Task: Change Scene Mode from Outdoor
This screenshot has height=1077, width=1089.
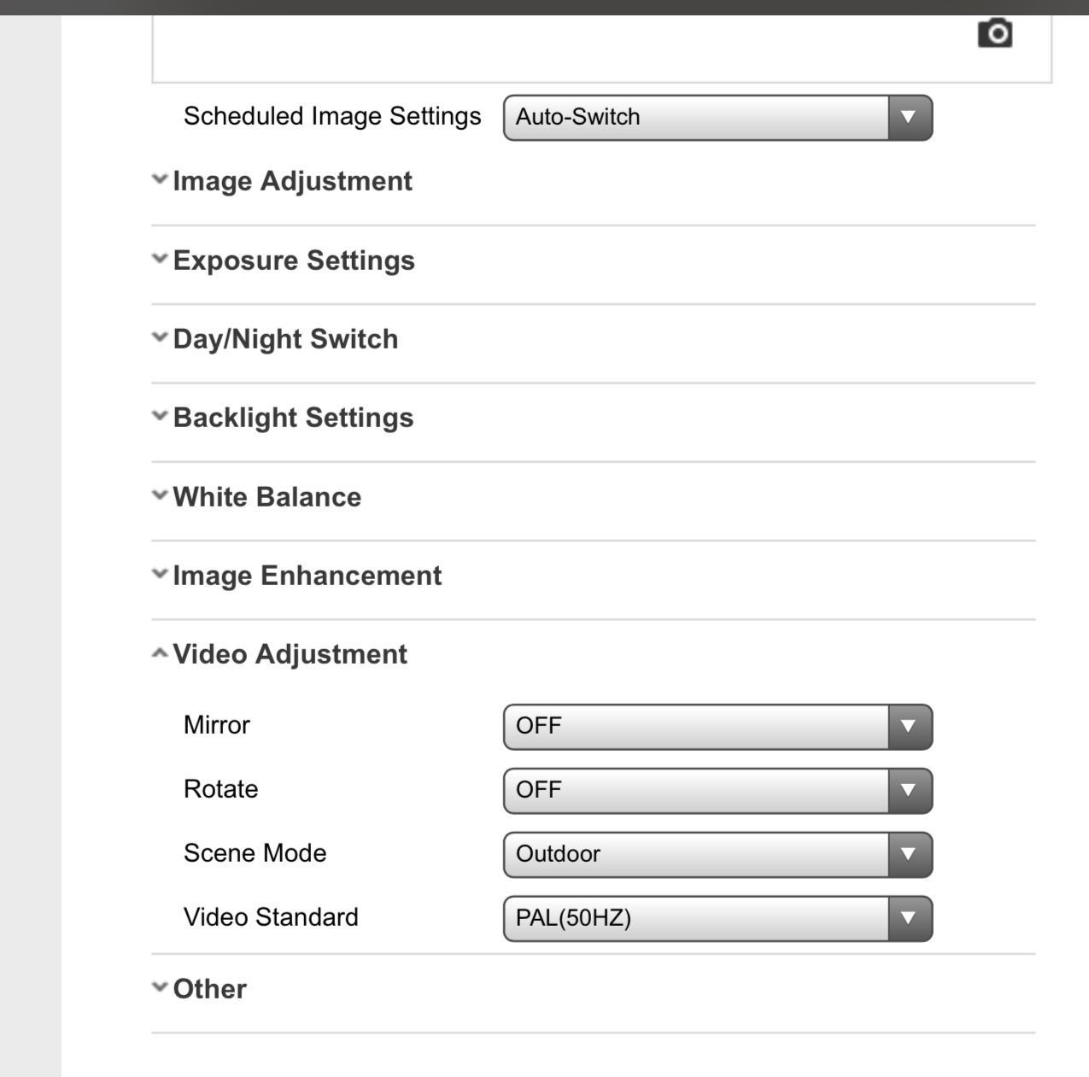Action: point(717,854)
